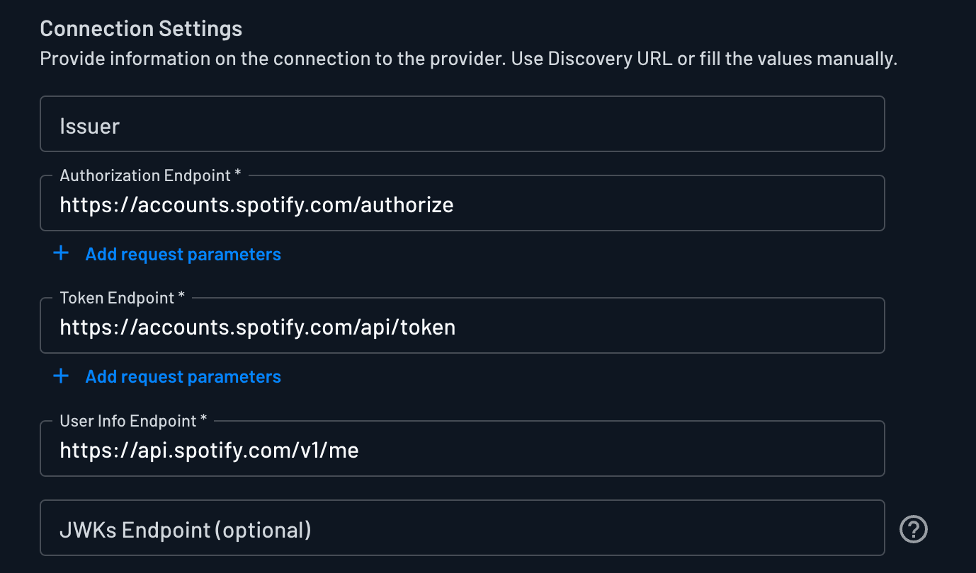Click the Token Endpoint label
This screenshot has height=573, width=976.
(x=114, y=297)
